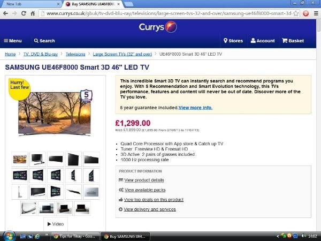Reload the page with refresh button
Image resolution: width=321 pixels, height=241 pixels.
tap(24, 13)
